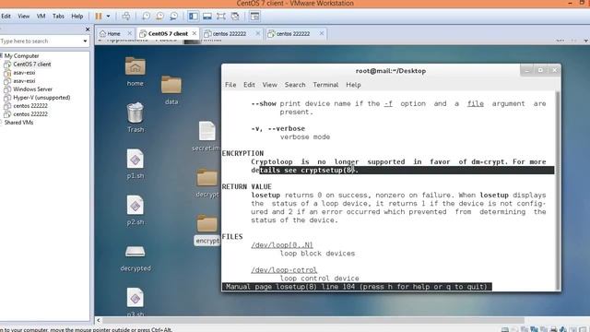Image resolution: width=590 pixels, height=332 pixels.
Task: Click the VM view horizontal scrollbar
Action: click(313, 320)
